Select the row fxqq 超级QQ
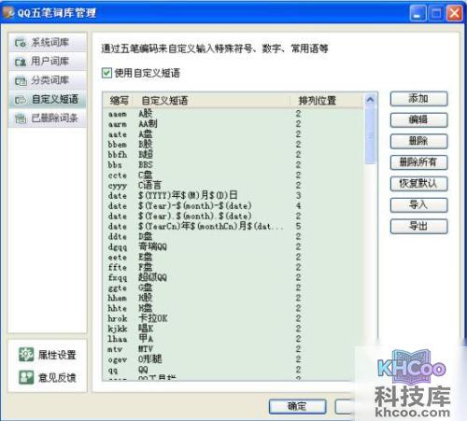 tap(233, 277)
